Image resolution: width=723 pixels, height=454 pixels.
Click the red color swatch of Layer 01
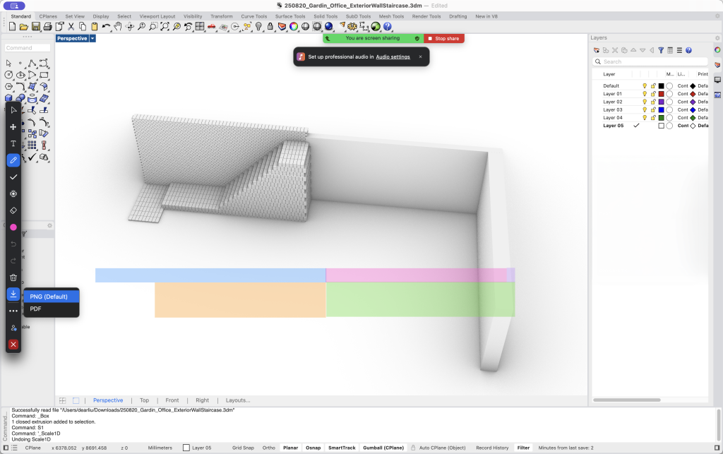[661, 94]
